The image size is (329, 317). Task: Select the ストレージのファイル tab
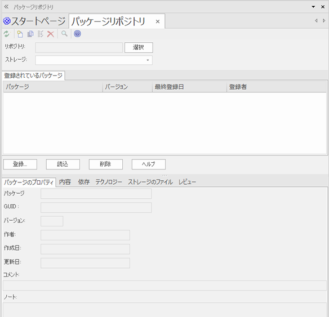(x=150, y=182)
